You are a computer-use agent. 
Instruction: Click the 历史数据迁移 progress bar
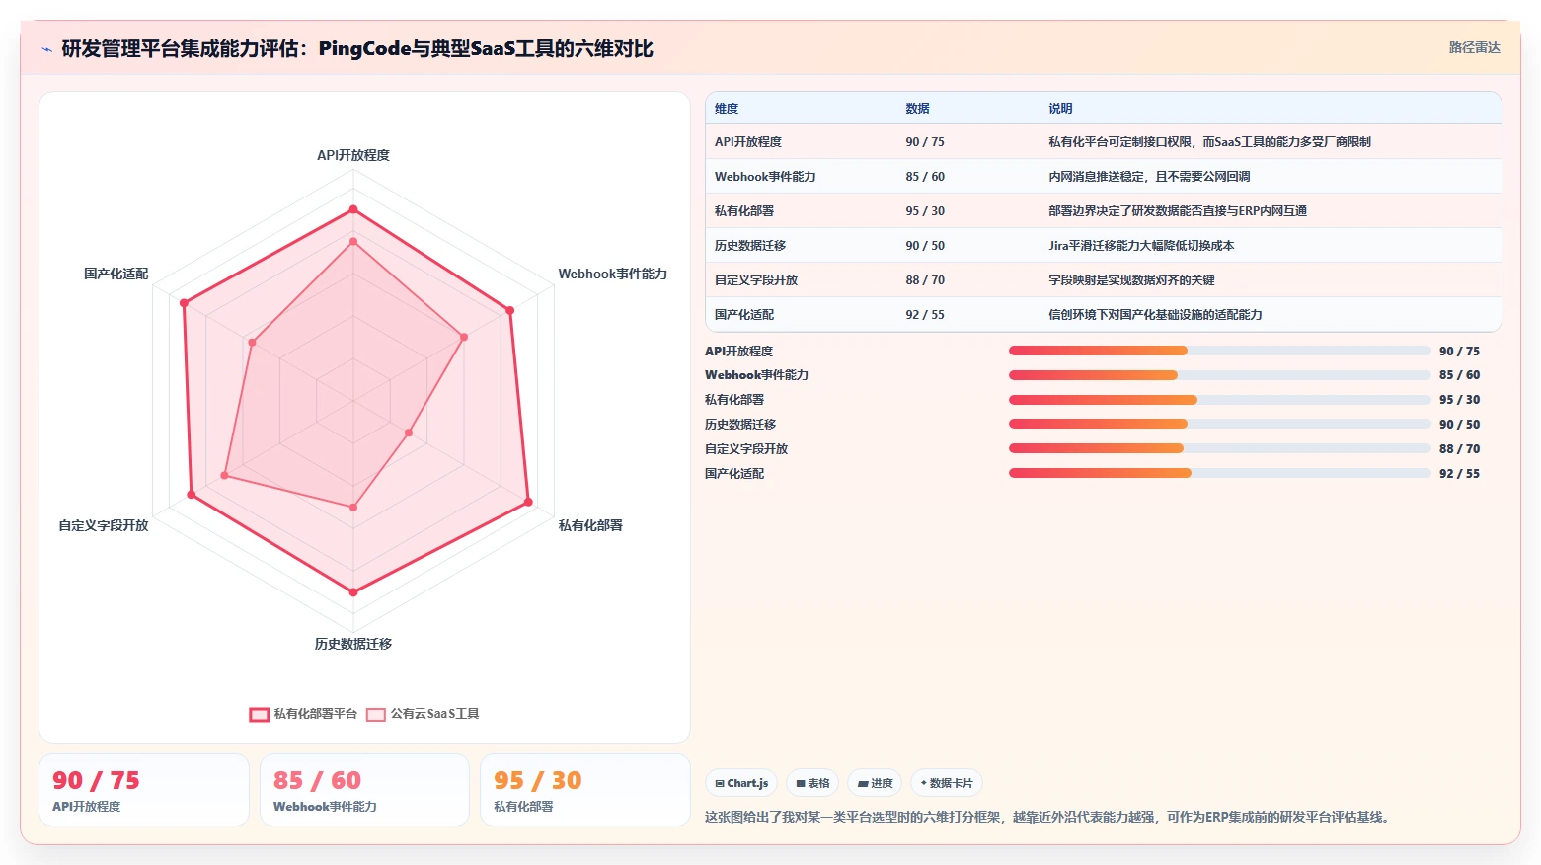click(1219, 424)
